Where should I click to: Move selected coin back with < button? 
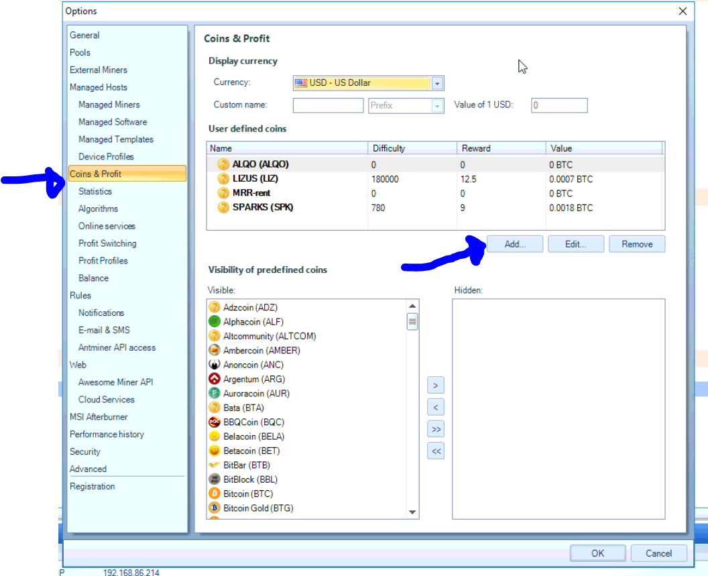(x=436, y=407)
